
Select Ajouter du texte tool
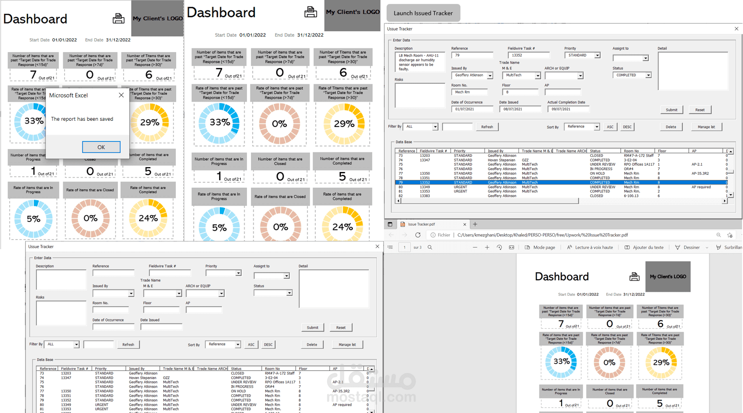tap(644, 248)
